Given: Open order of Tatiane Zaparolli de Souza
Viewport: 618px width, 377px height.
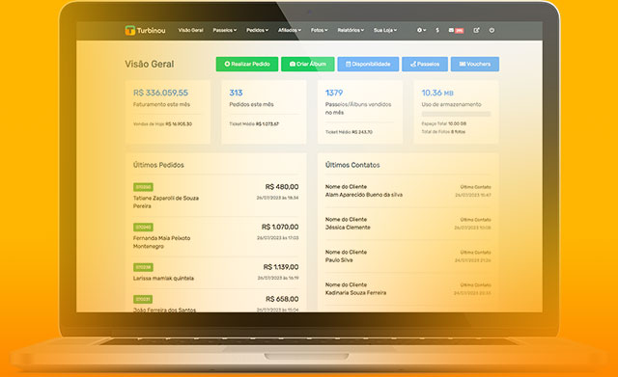Looking at the screenshot, I should 166,202.
